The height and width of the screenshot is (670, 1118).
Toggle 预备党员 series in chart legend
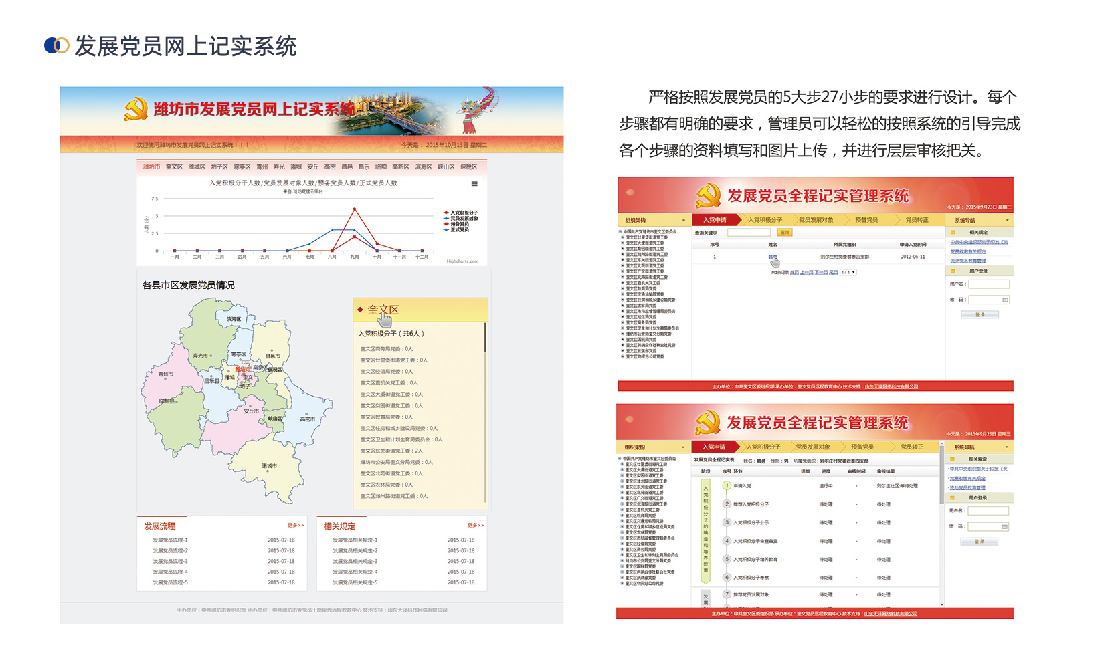pyautogui.click(x=456, y=224)
